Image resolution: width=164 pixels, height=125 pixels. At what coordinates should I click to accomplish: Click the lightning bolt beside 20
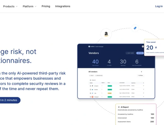(156, 48)
